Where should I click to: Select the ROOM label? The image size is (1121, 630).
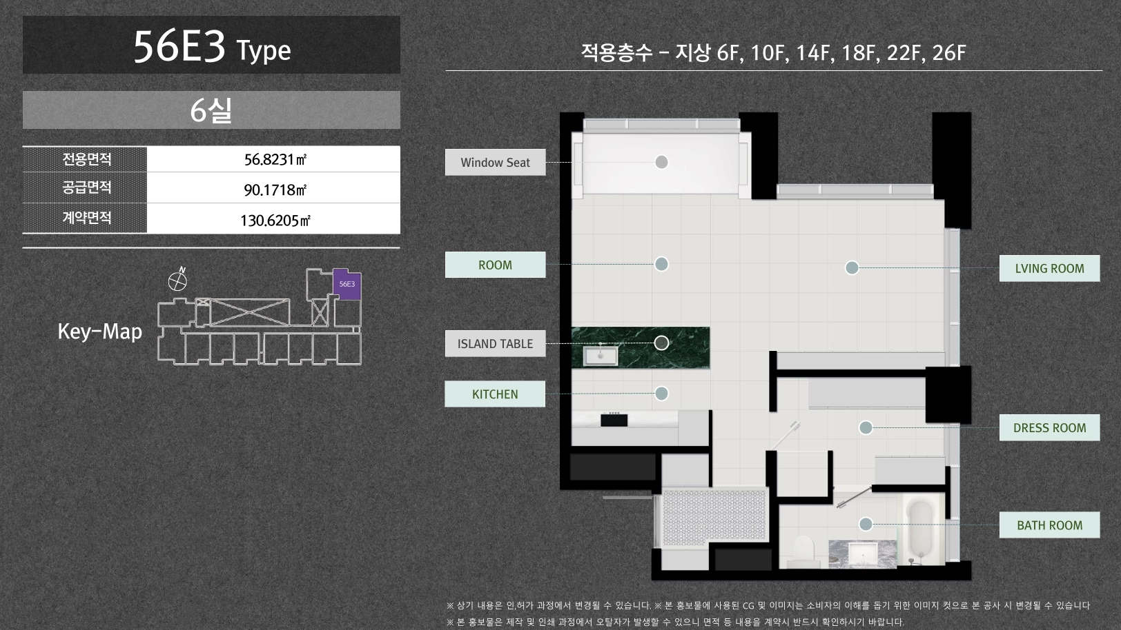(x=495, y=265)
